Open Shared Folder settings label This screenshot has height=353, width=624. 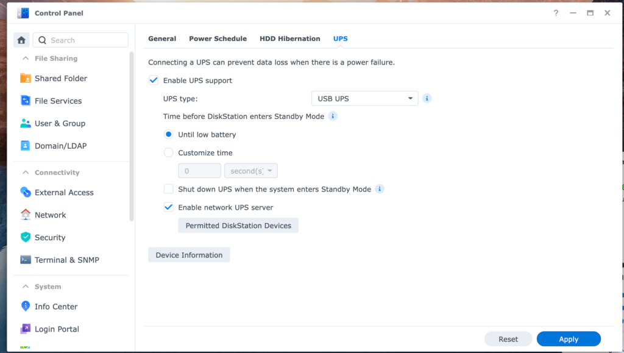click(61, 79)
